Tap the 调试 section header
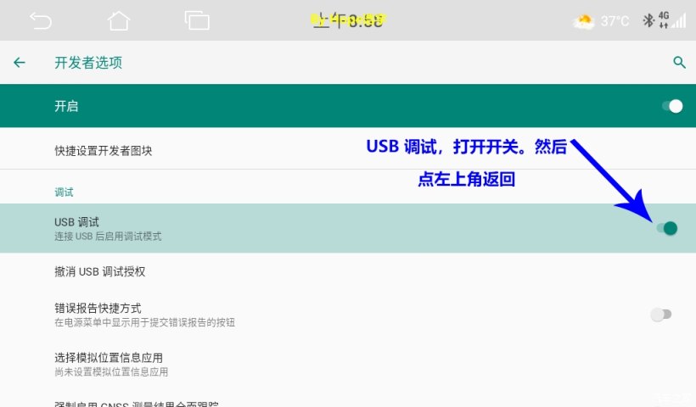This screenshot has height=407, width=696. click(64, 192)
